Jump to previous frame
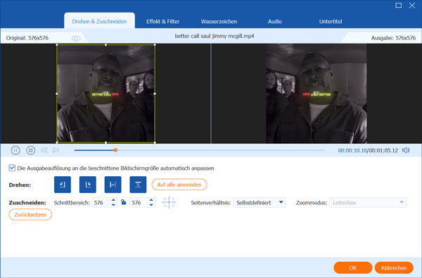422x278 pixels. (44, 150)
